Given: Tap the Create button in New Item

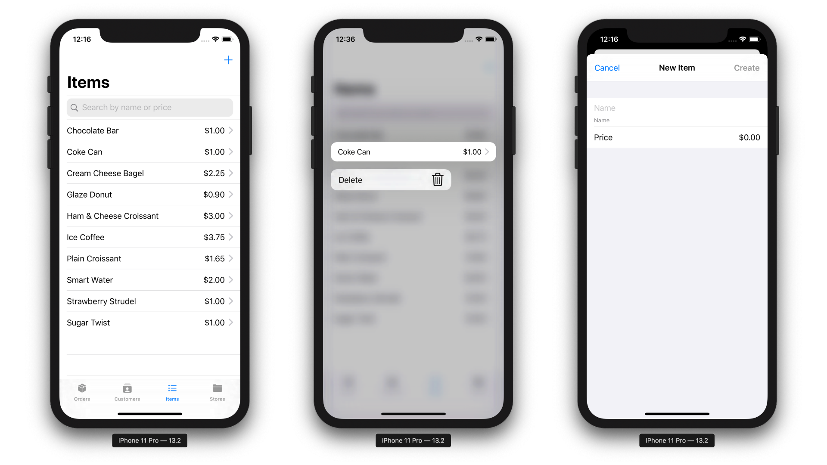Looking at the screenshot, I should click(x=746, y=68).
